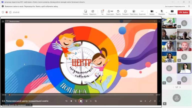Image resolution: width=192 pixels, height=108 pixels.
Task: Expand the camera options dropdown arrow
Action: pyautogui.click(x=156, y=12)
